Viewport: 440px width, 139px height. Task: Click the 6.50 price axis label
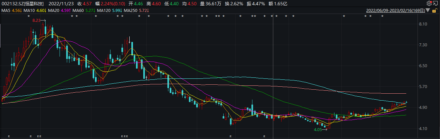point(423,66)
